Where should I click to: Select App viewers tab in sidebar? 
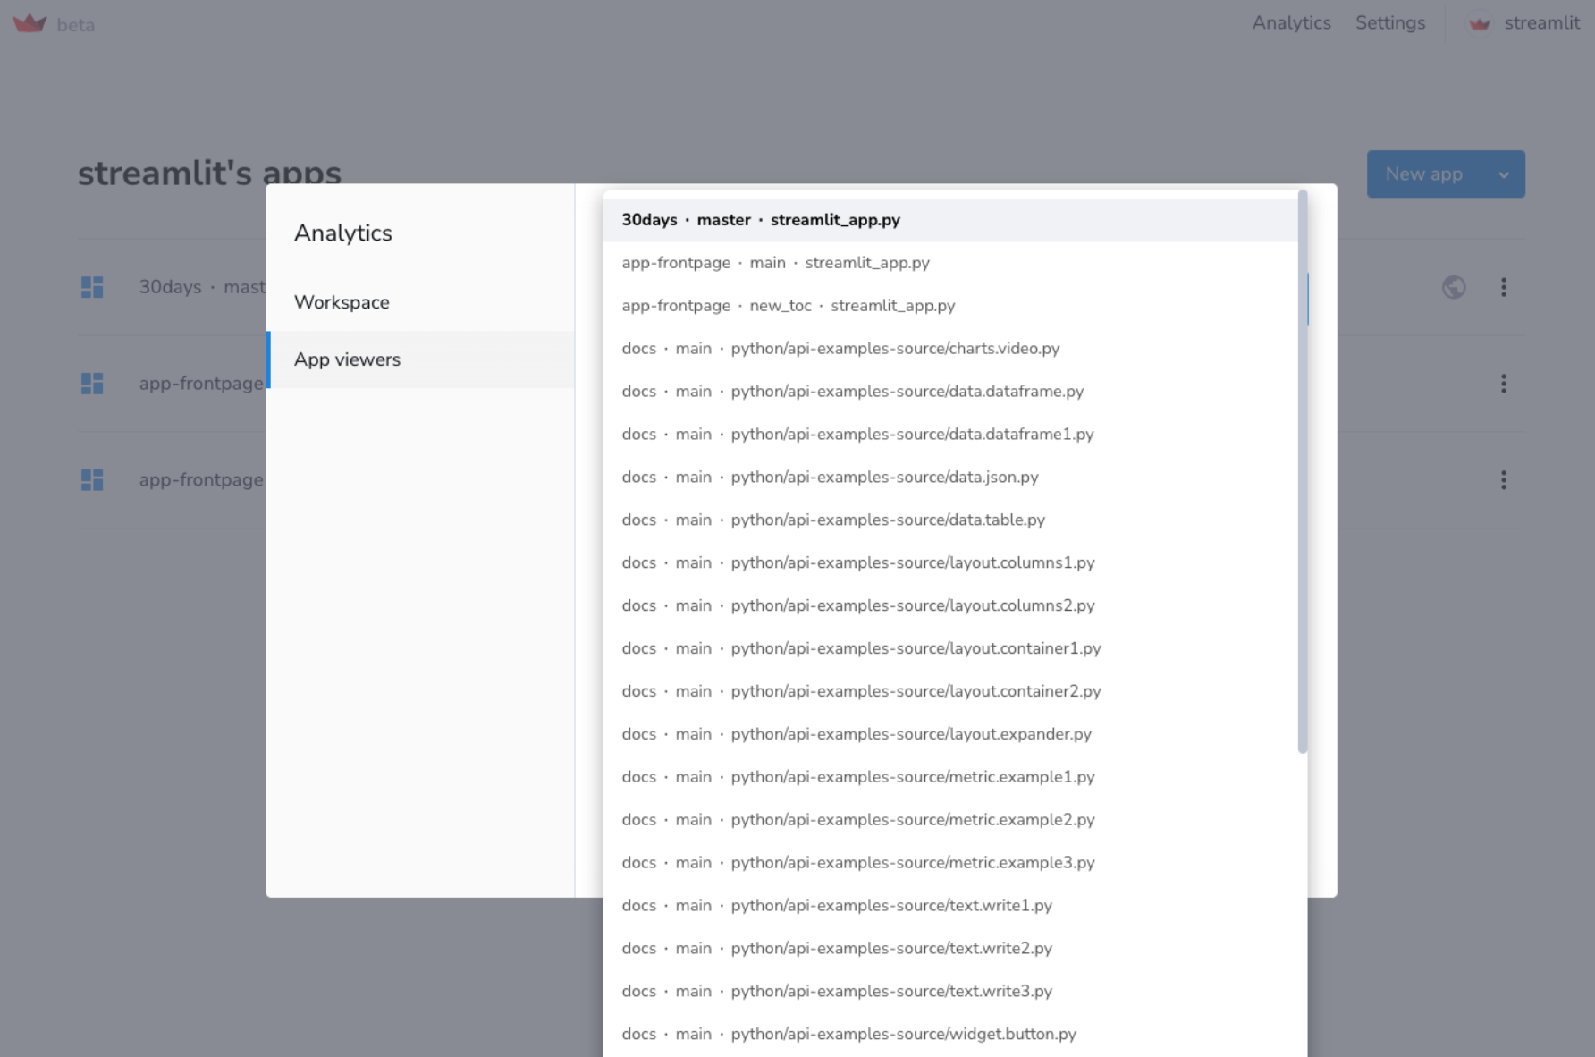click(347, 359)
